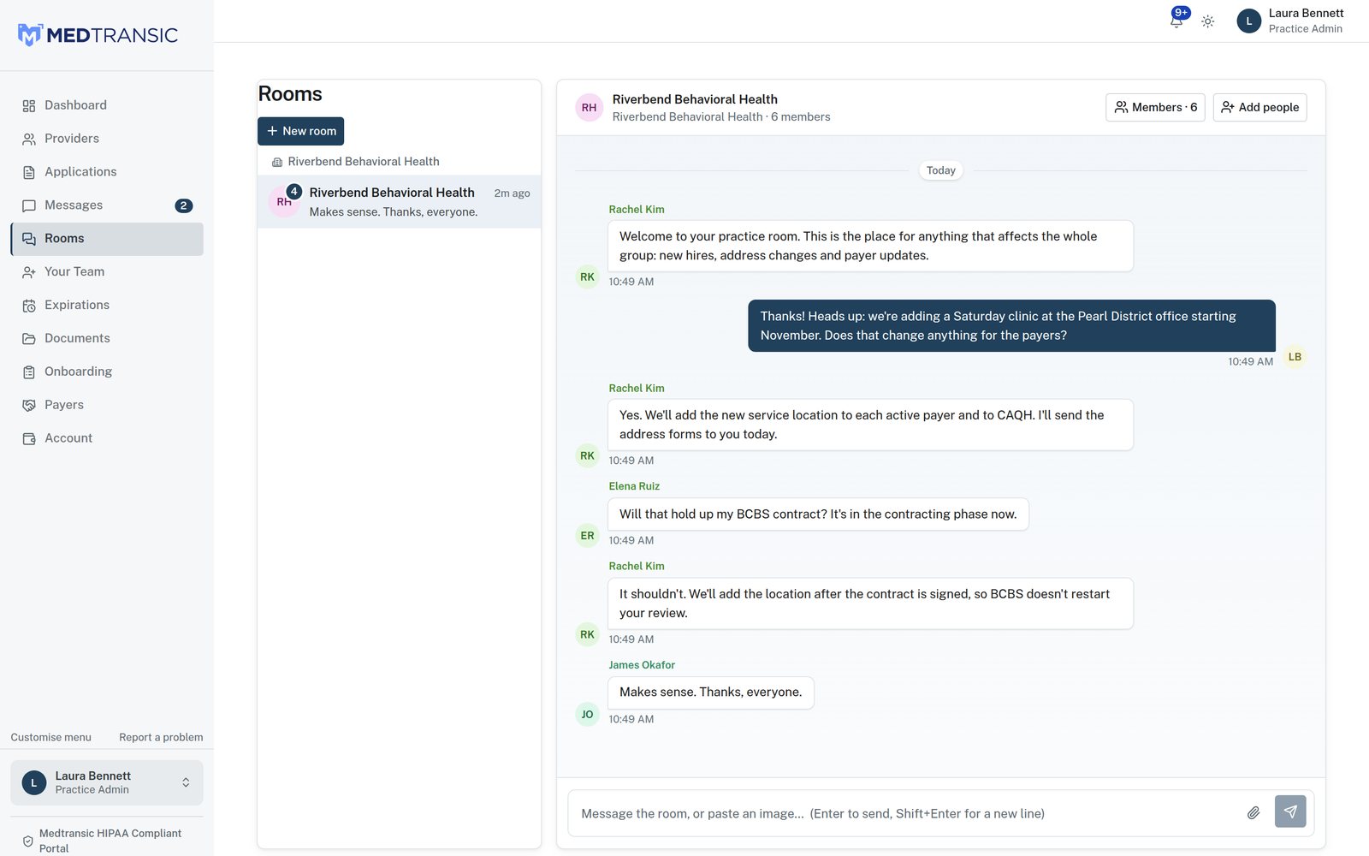Click the Medtransic logo

pos(98,35)
